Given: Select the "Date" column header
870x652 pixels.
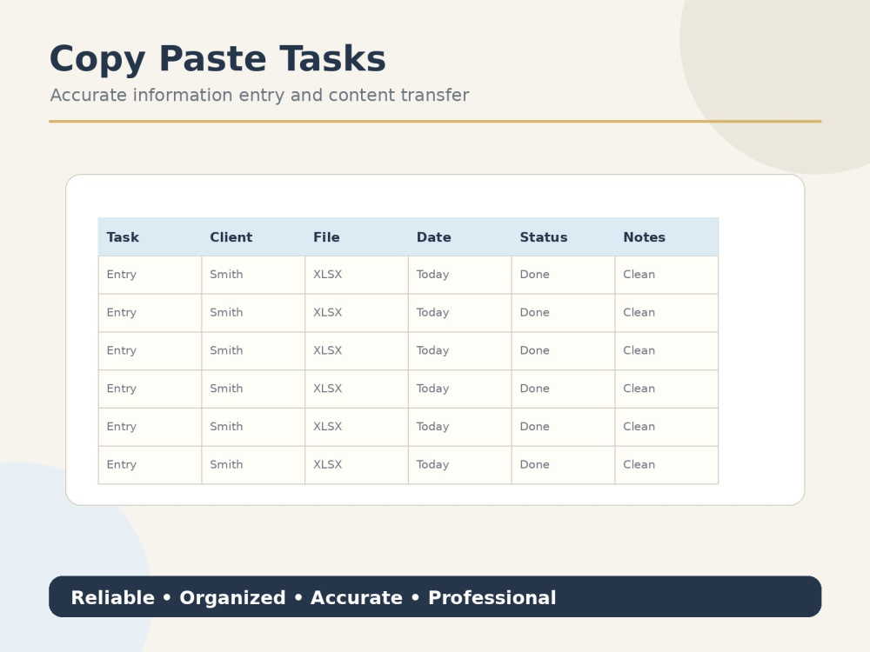Looking at the screenshot, I should tap(459, 237).
